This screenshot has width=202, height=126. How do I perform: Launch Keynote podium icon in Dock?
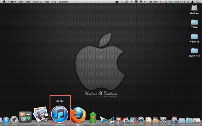[x=119, y=120]
